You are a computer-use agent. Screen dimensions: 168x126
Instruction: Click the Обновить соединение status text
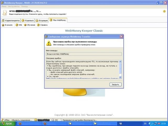click(22, 120)
